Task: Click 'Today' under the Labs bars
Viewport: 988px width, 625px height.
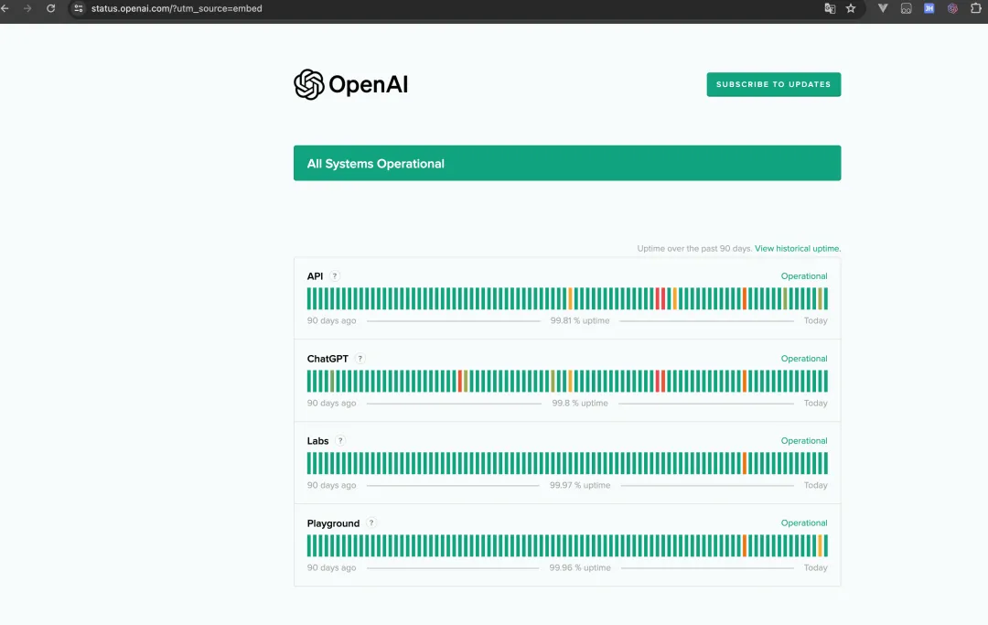Action: (815, 485)
